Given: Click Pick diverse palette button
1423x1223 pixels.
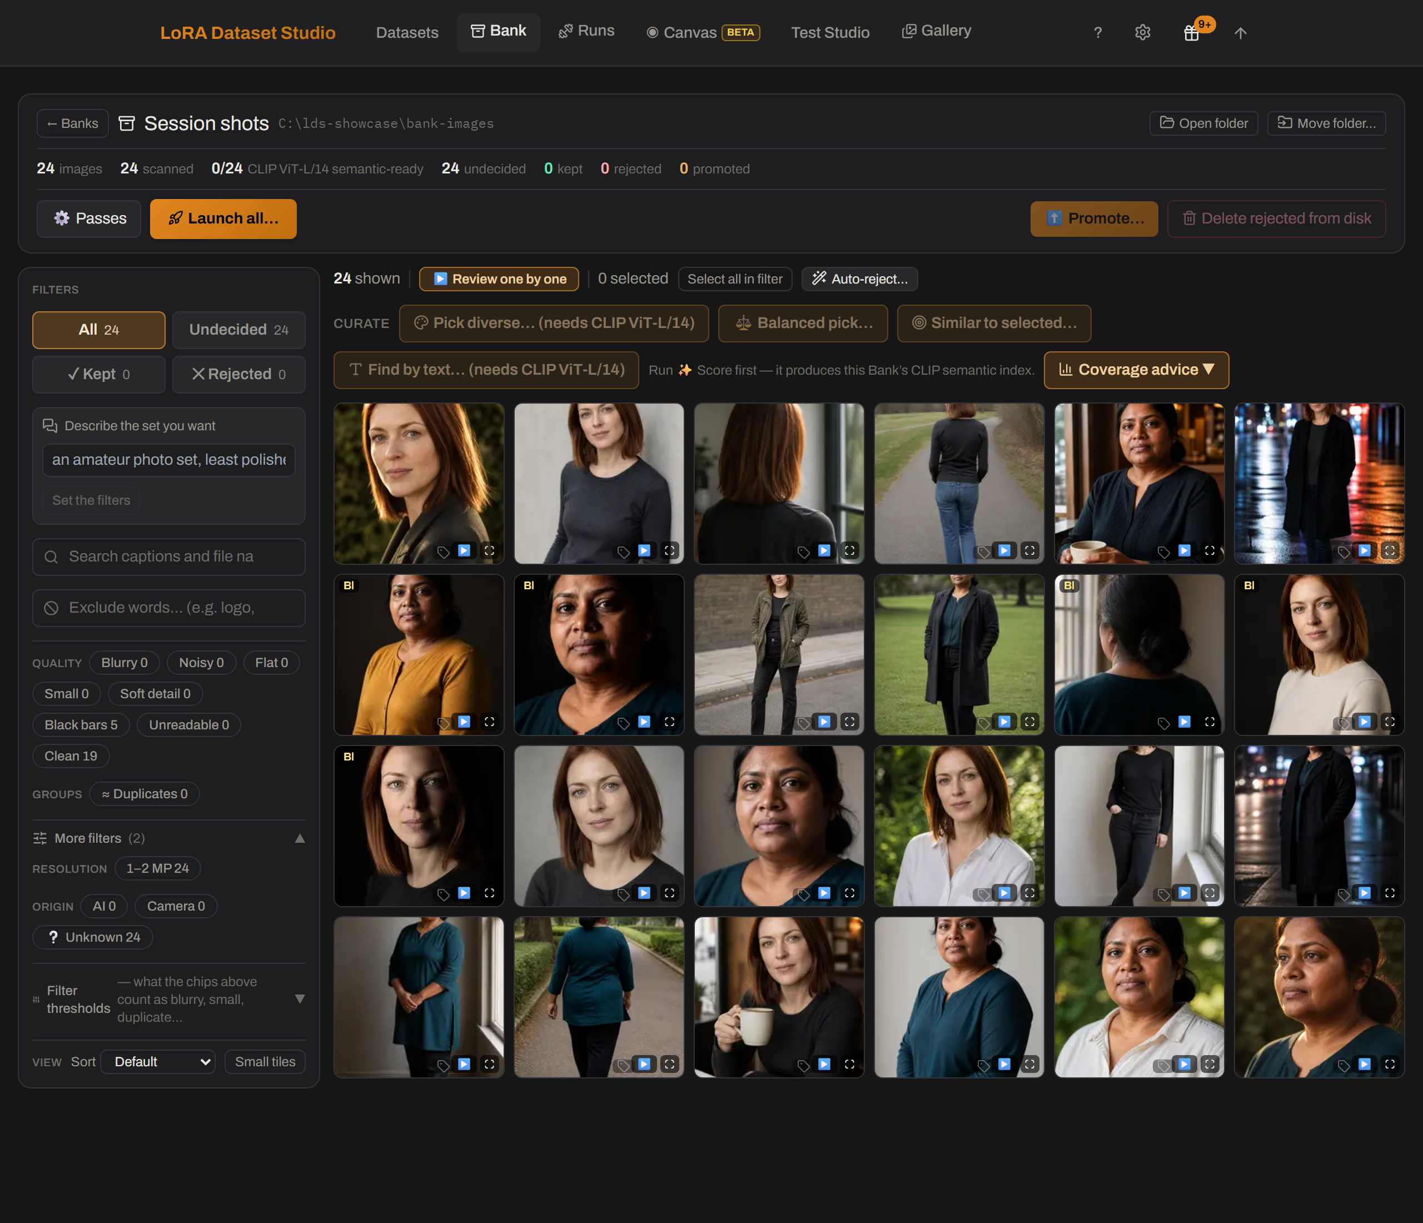Looking at the screenshot, I should click(554, 323).
